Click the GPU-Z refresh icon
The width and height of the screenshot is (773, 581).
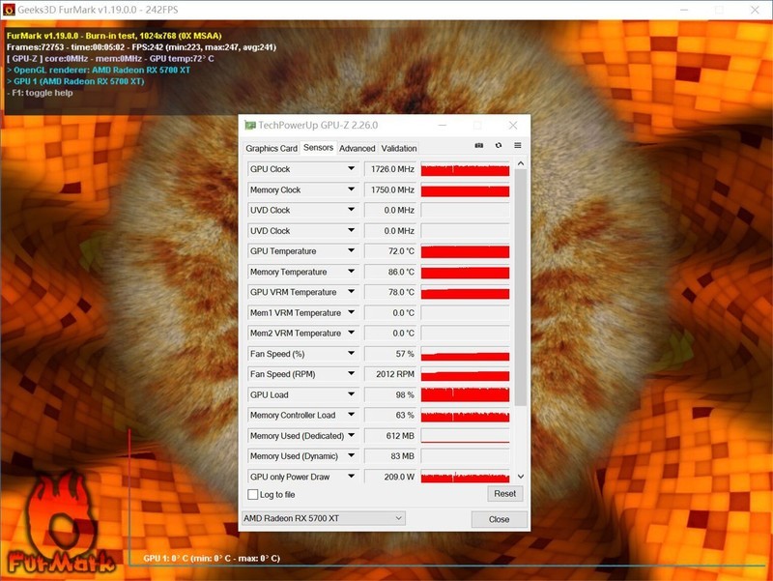499,146
